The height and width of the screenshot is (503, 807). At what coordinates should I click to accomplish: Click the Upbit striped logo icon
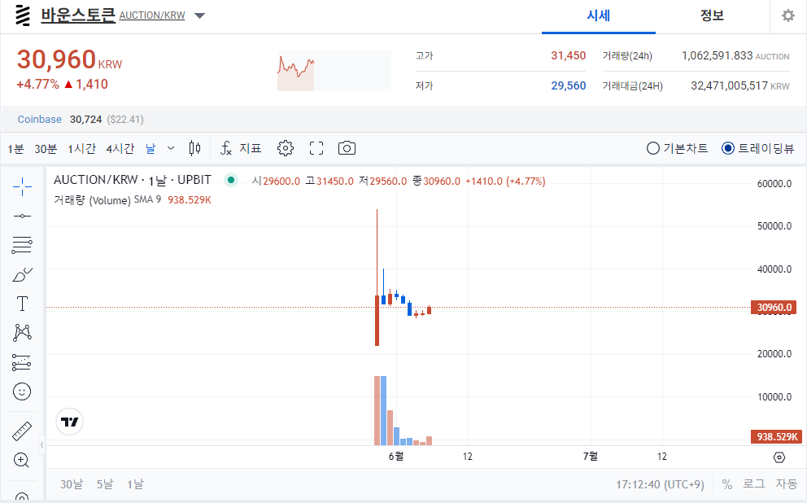pyautogui.click(x=23, y=15)
